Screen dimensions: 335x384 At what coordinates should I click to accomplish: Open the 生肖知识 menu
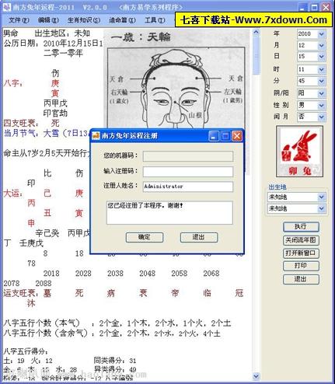[84, 20]
